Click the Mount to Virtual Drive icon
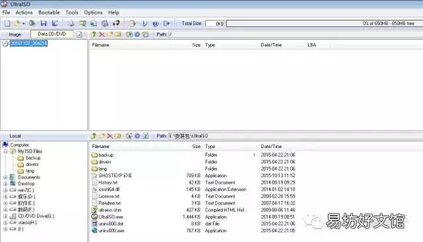The width and height of the screenshot is (423, 242). pos(104,23)
